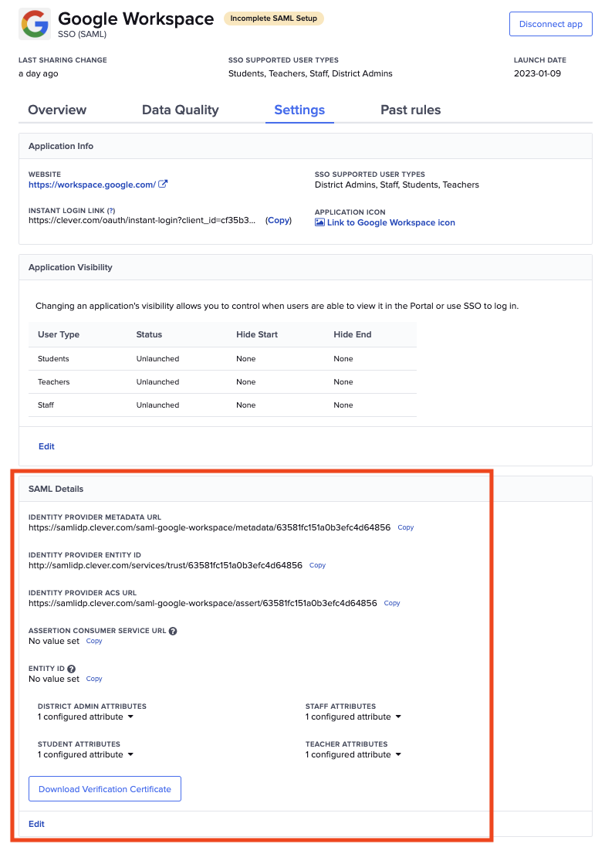Open the Past rules tab
Viewport: 605px width, 847px height.
(411, 110)
